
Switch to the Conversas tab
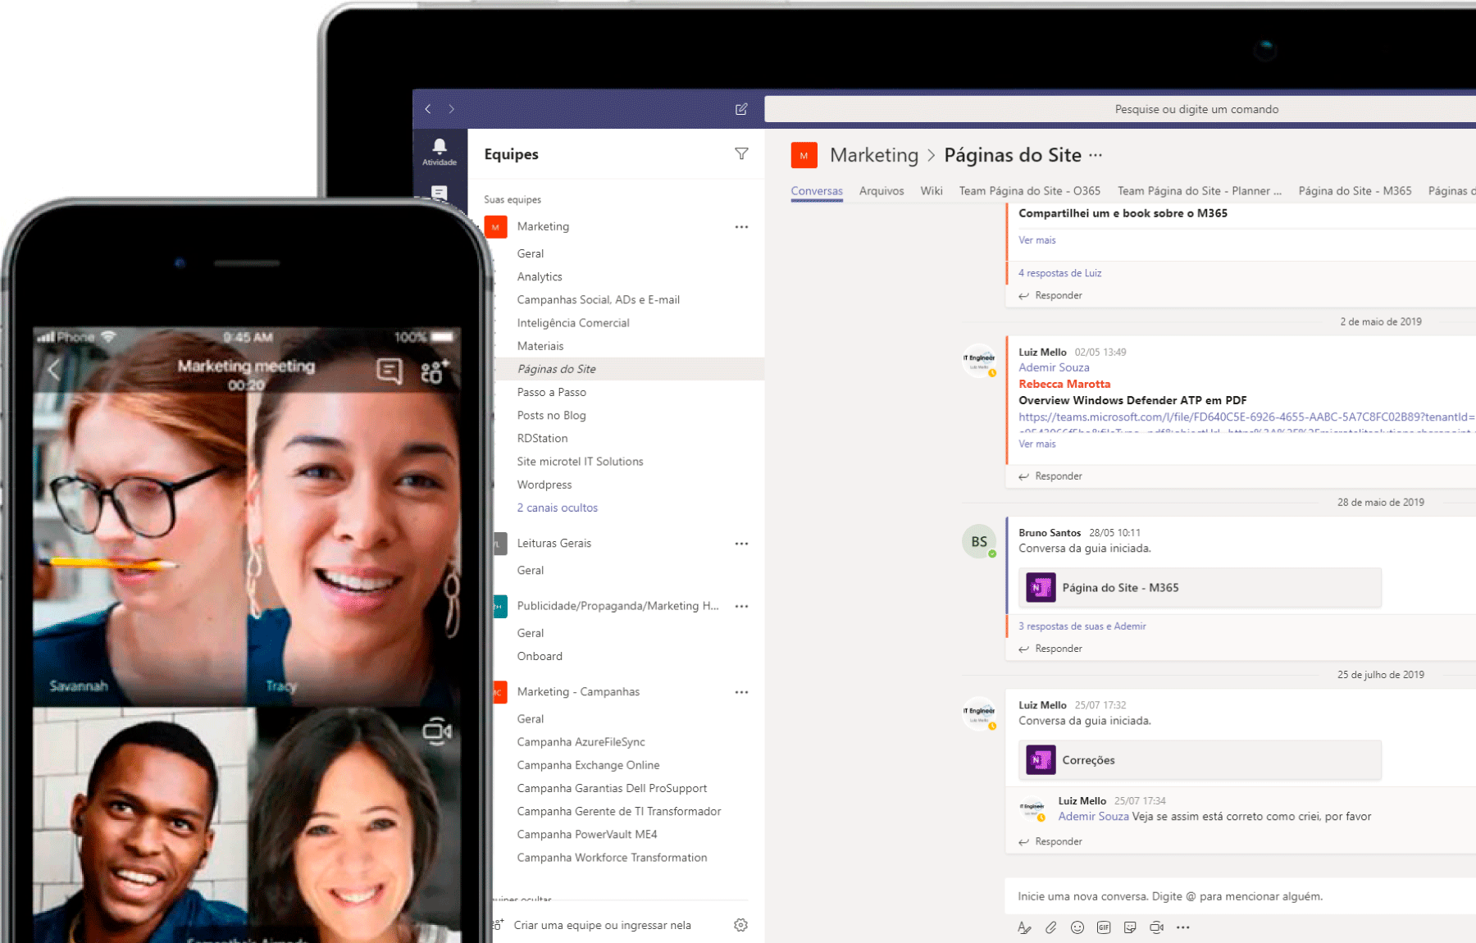pyautogui.click(x=817, y=191)
